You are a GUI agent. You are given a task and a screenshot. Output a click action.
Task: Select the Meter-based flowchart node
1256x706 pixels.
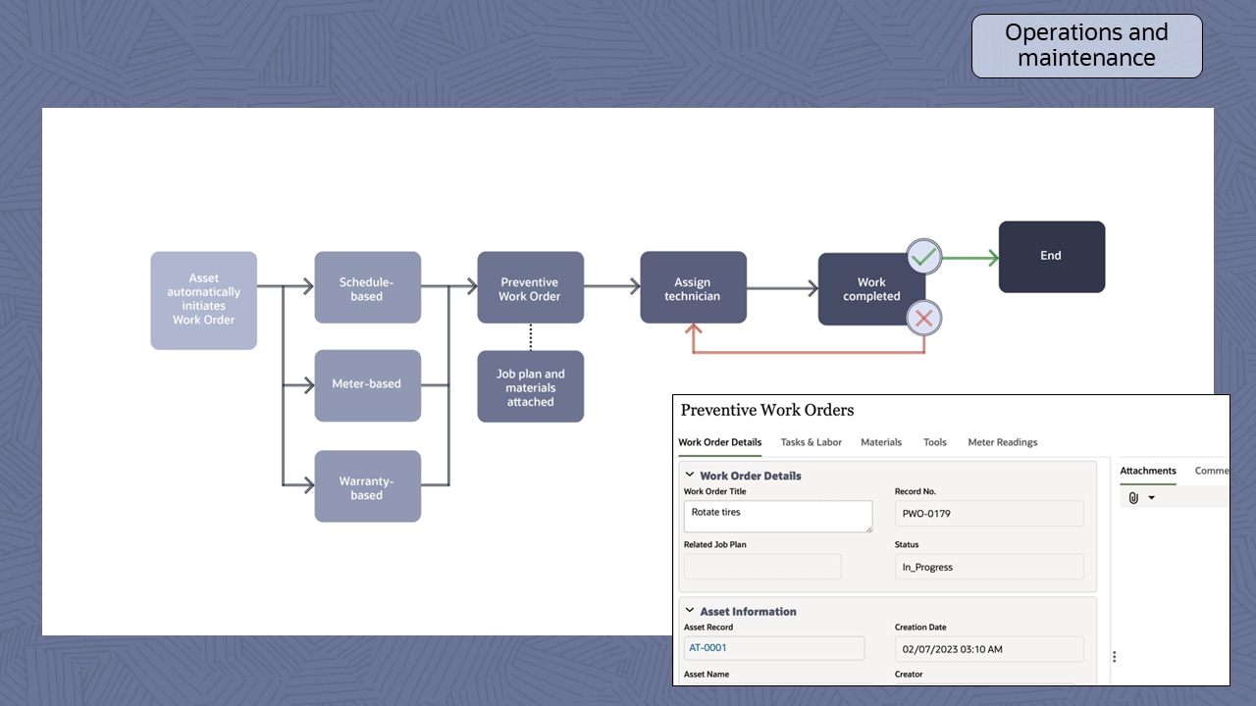pos(367,384)
